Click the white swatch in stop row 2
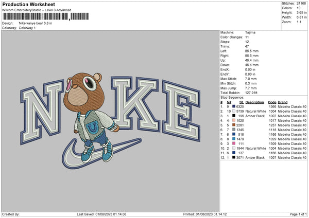This screenshot has width=309, height=218. tap(234, 111)
